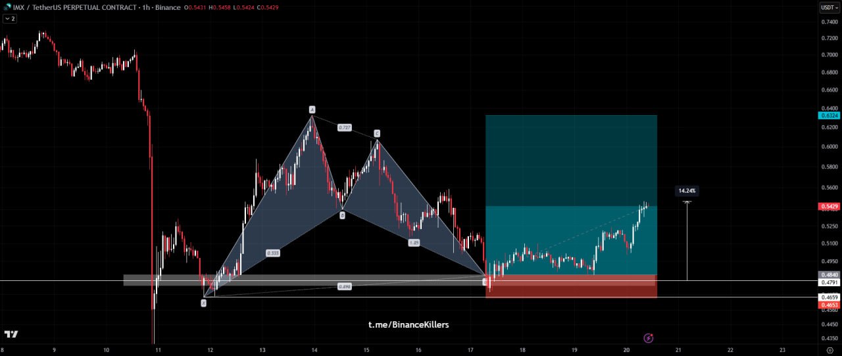Open the USDT currency dropdown
842x356 pixels.
click(x=829, y=8)
